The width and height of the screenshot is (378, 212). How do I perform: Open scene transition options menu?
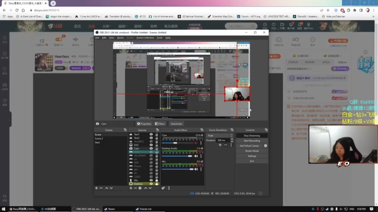pyautogui.click(x=231, y=145)
